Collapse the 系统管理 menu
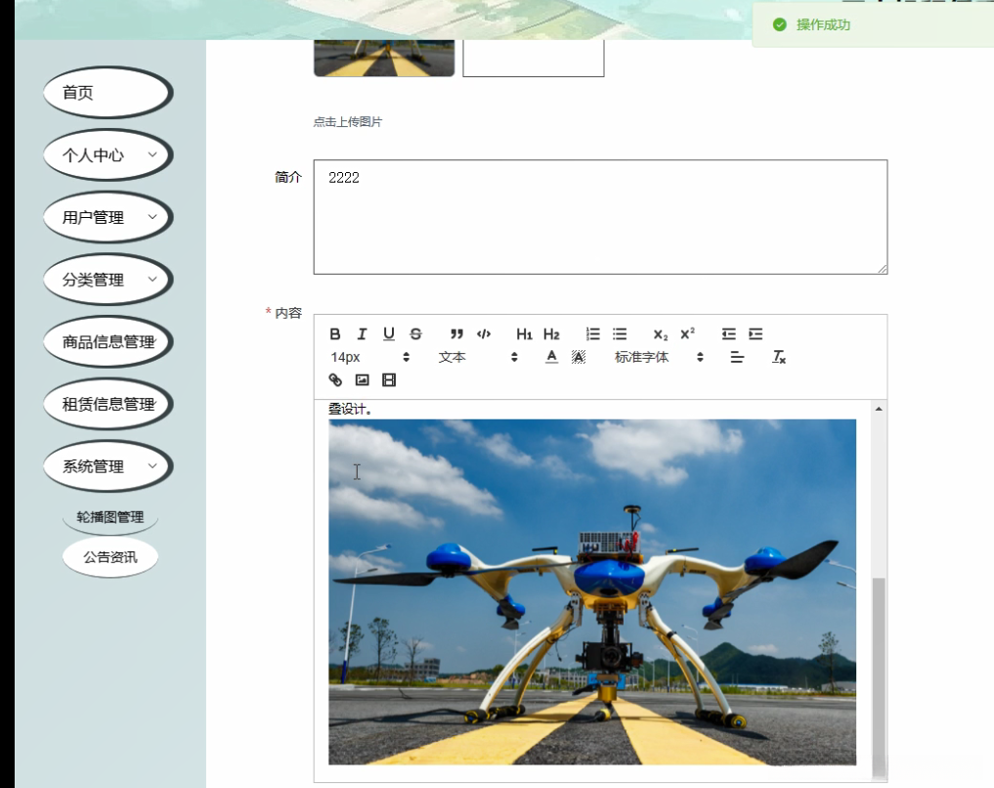Viewport: 994px width, 788px height. tap(108, 466)
